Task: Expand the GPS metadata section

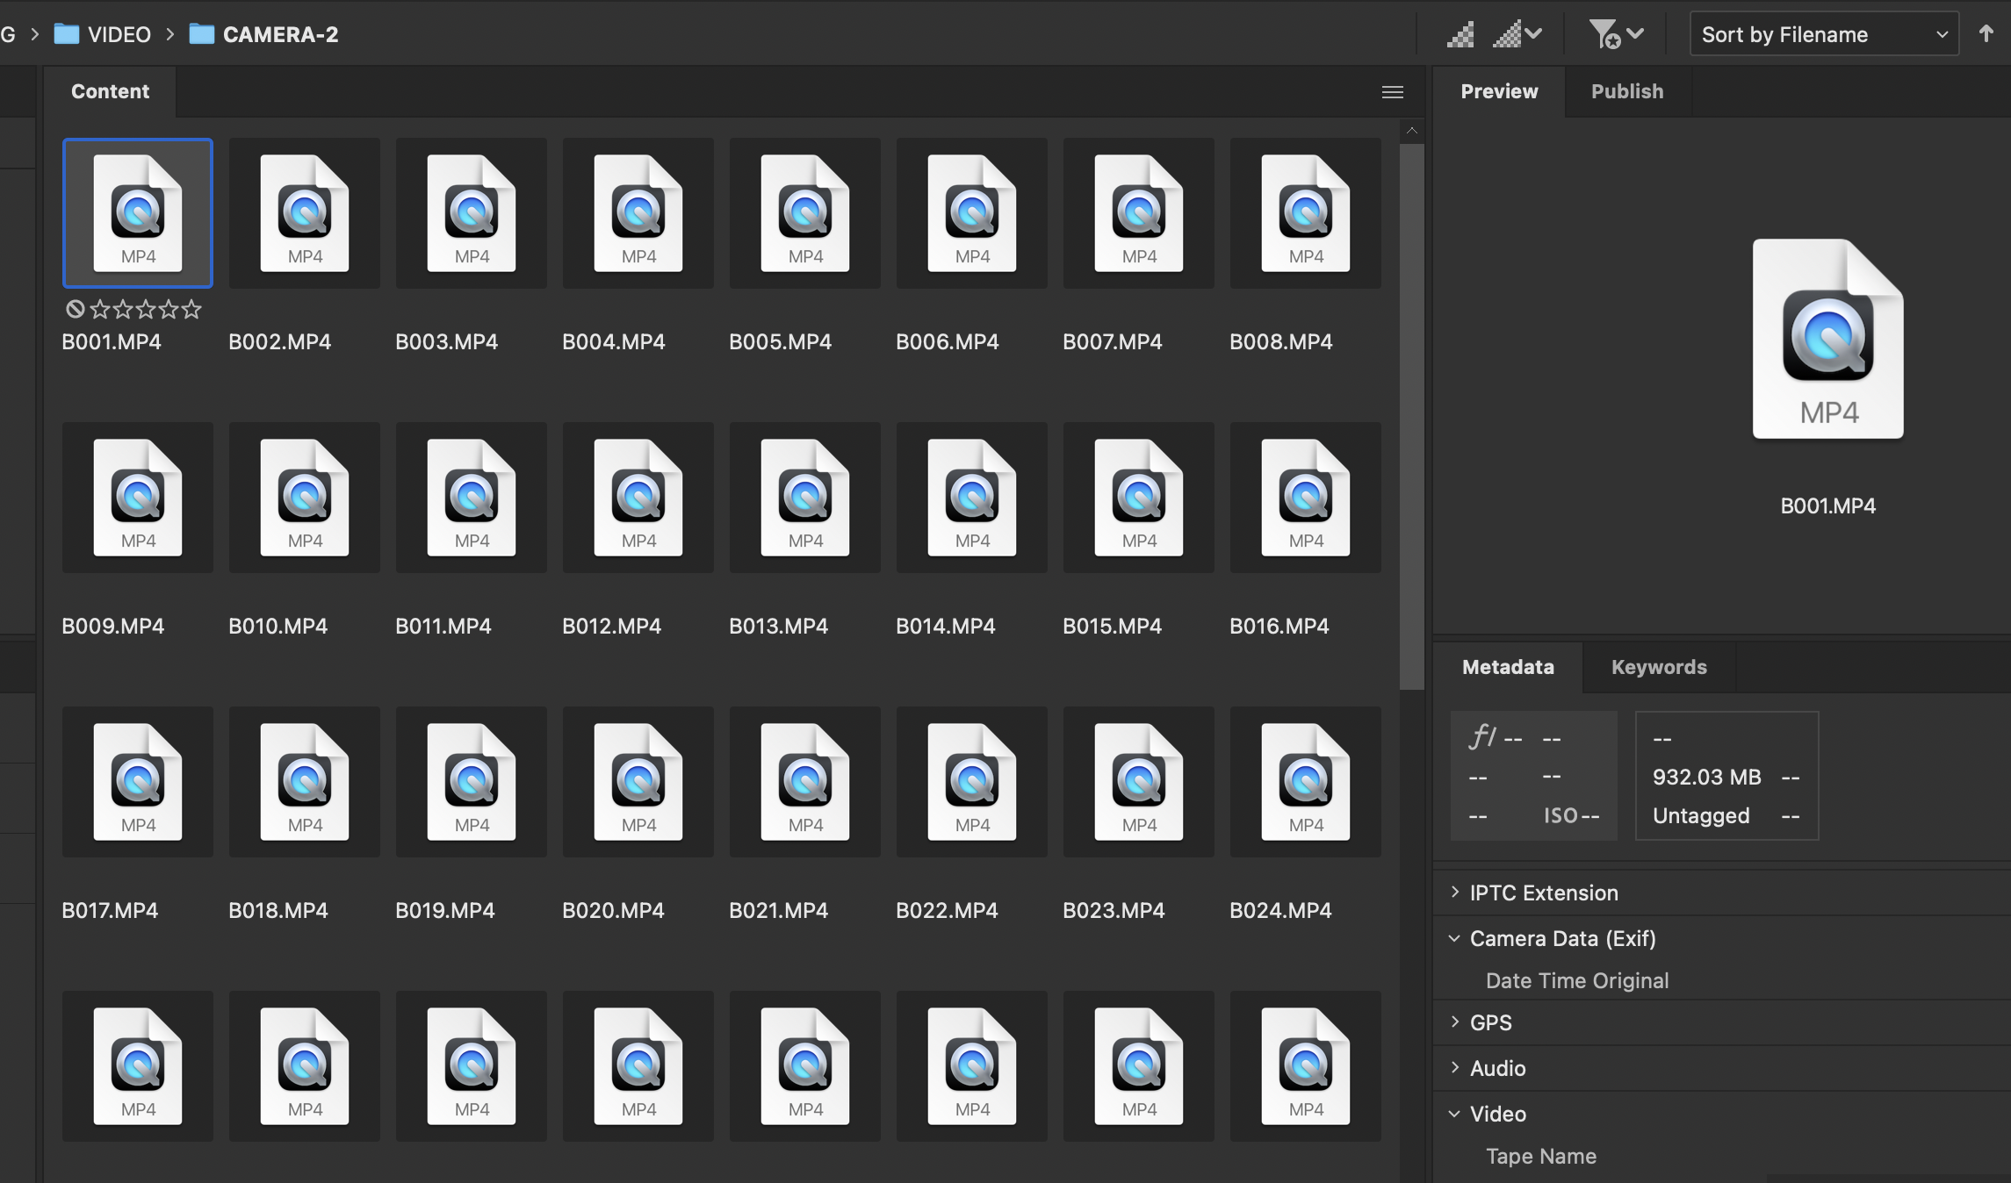Action: 1490,1022
